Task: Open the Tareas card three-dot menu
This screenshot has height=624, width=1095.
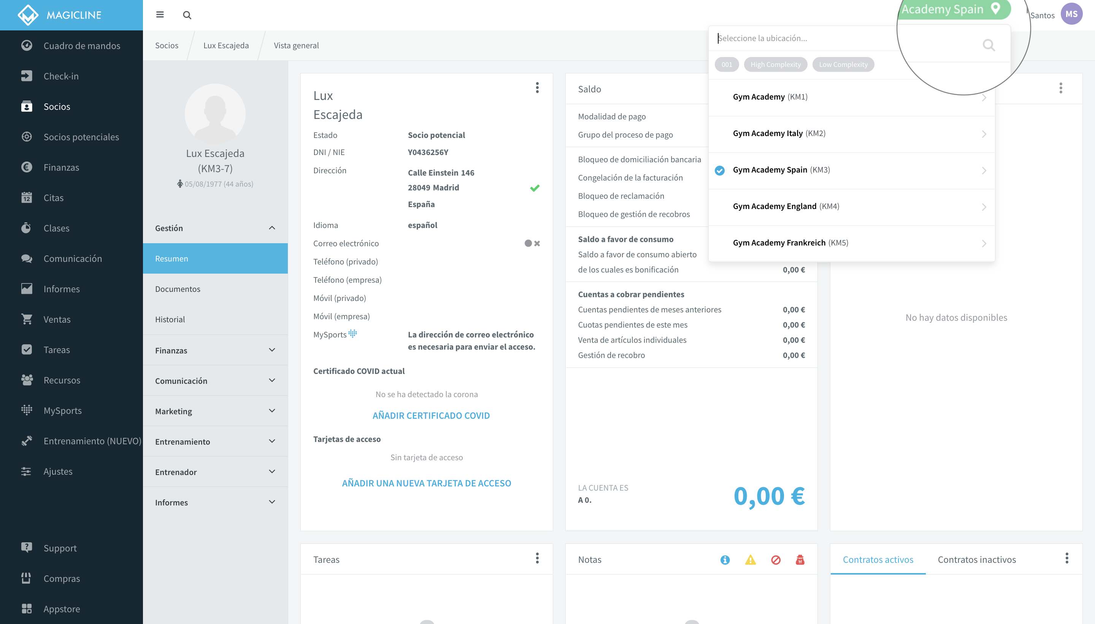Action: (x=537, y=558)
